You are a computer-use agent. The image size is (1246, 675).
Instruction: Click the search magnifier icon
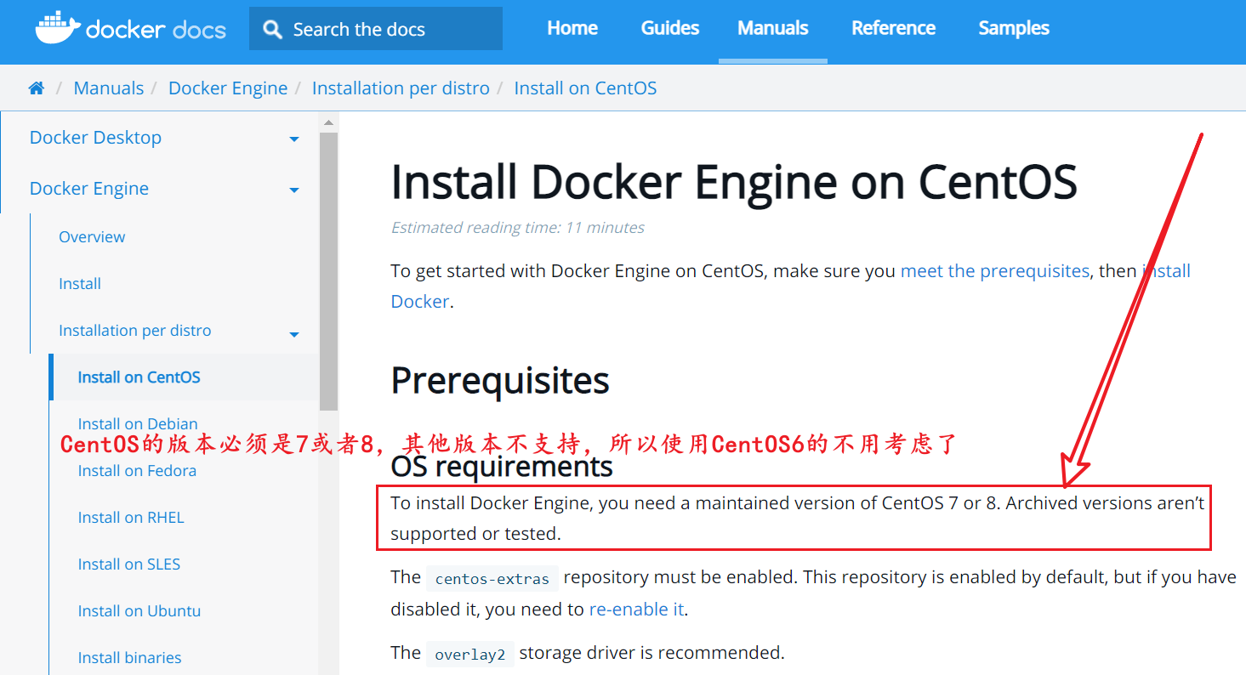pos(272,30)
